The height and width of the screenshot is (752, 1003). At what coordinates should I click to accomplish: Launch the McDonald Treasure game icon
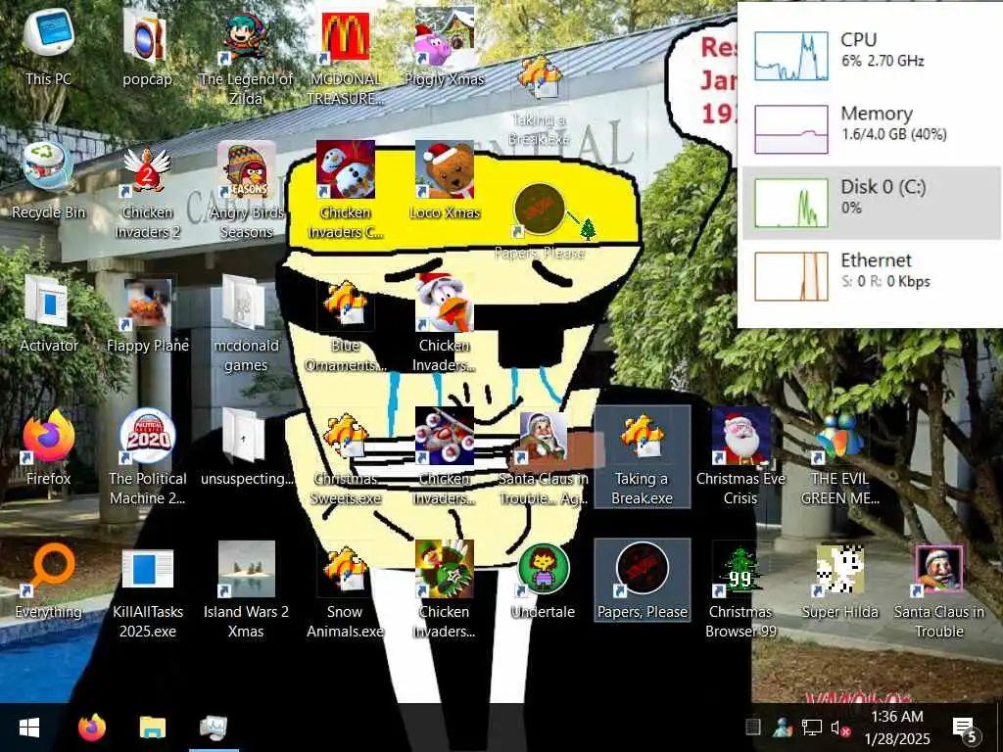(x=346, y=58)
